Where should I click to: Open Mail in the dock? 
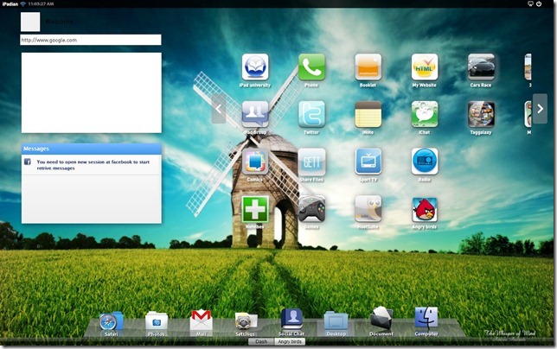pos(201,321)
